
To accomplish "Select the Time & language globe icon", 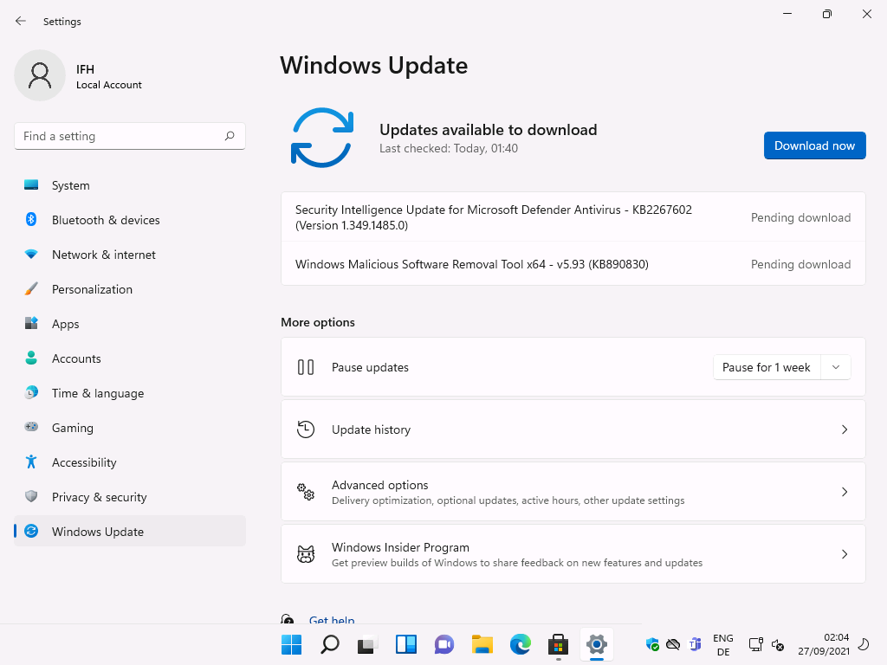I will coord(31,392).
